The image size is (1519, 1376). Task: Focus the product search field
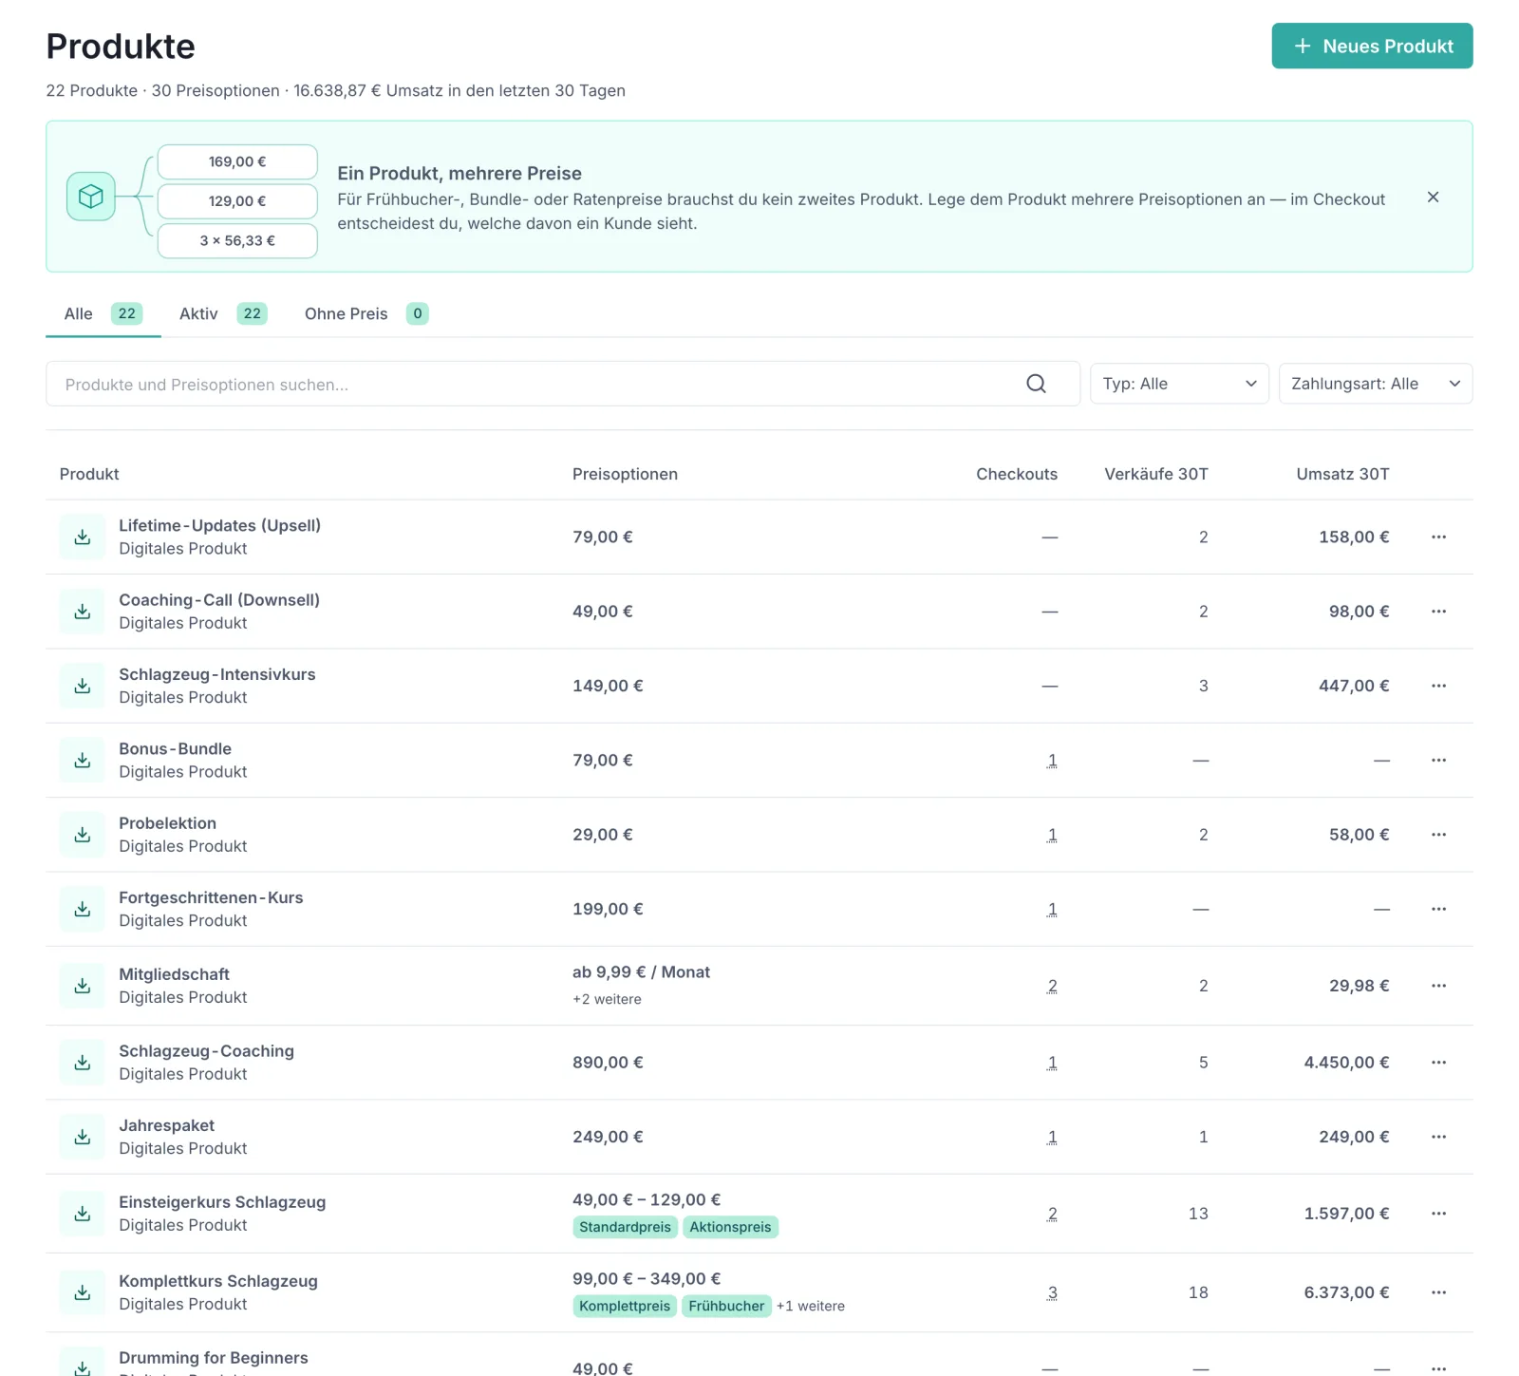(563, 384)
